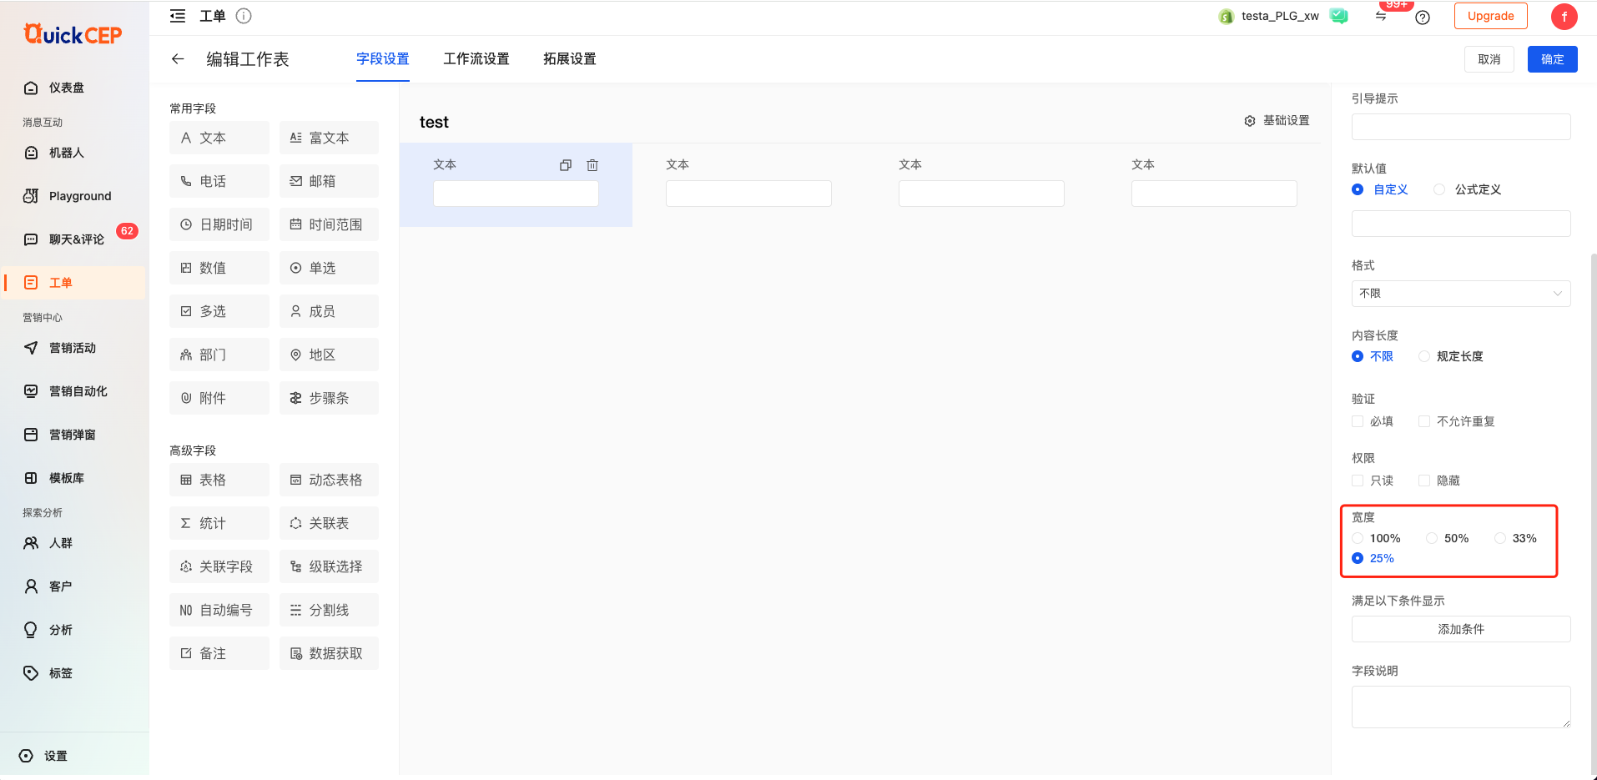Delete the selected 文本 field
This screenshot has width=1597, height=780.
click(592, 165)
